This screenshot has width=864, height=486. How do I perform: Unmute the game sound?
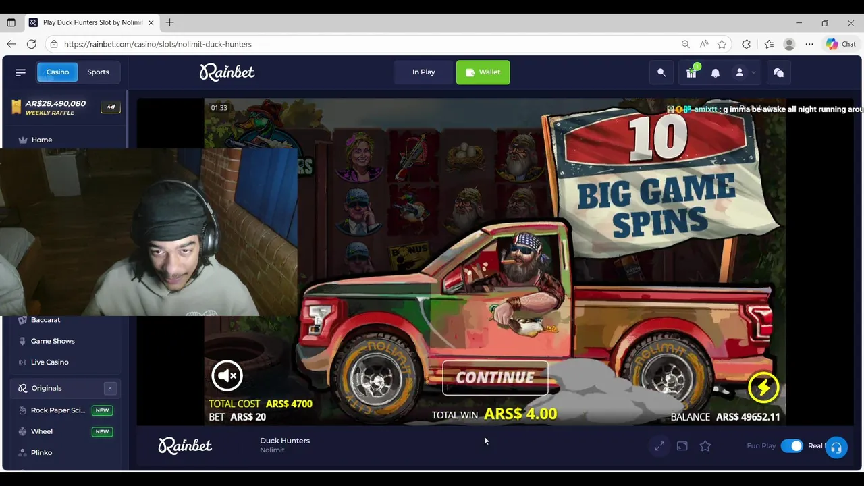tap(227, 375)
